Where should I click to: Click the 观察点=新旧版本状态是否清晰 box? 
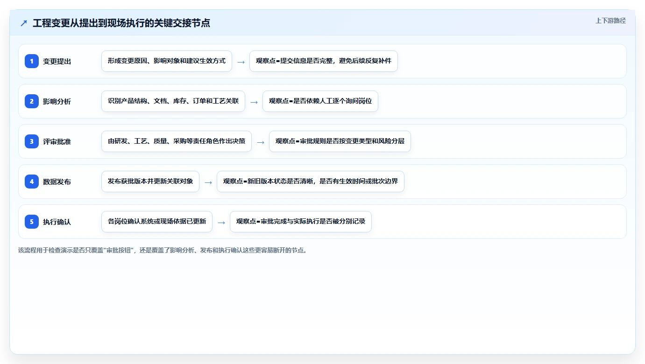click(x=311, y=182)
